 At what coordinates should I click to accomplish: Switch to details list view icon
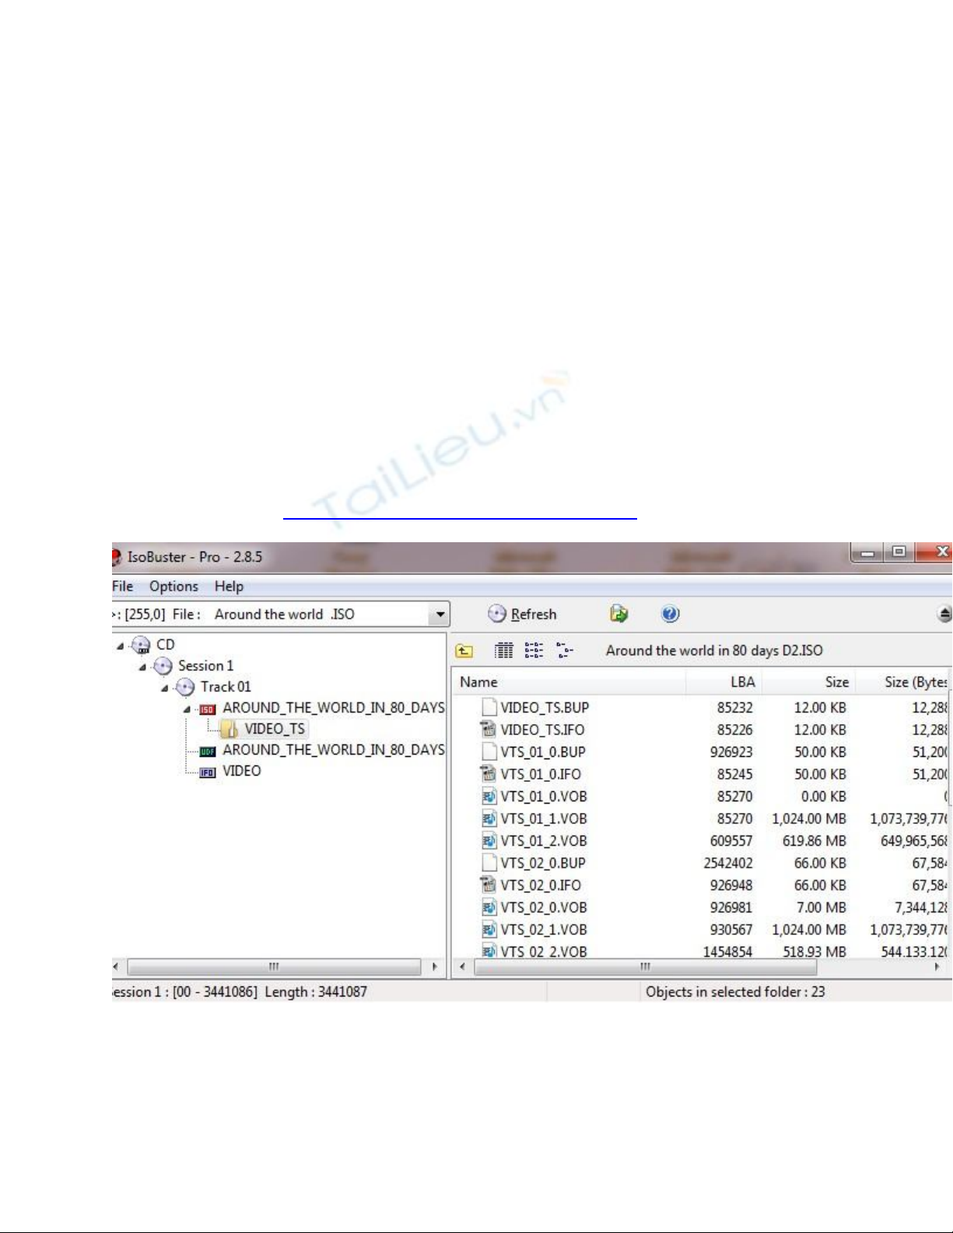point(504,650)
